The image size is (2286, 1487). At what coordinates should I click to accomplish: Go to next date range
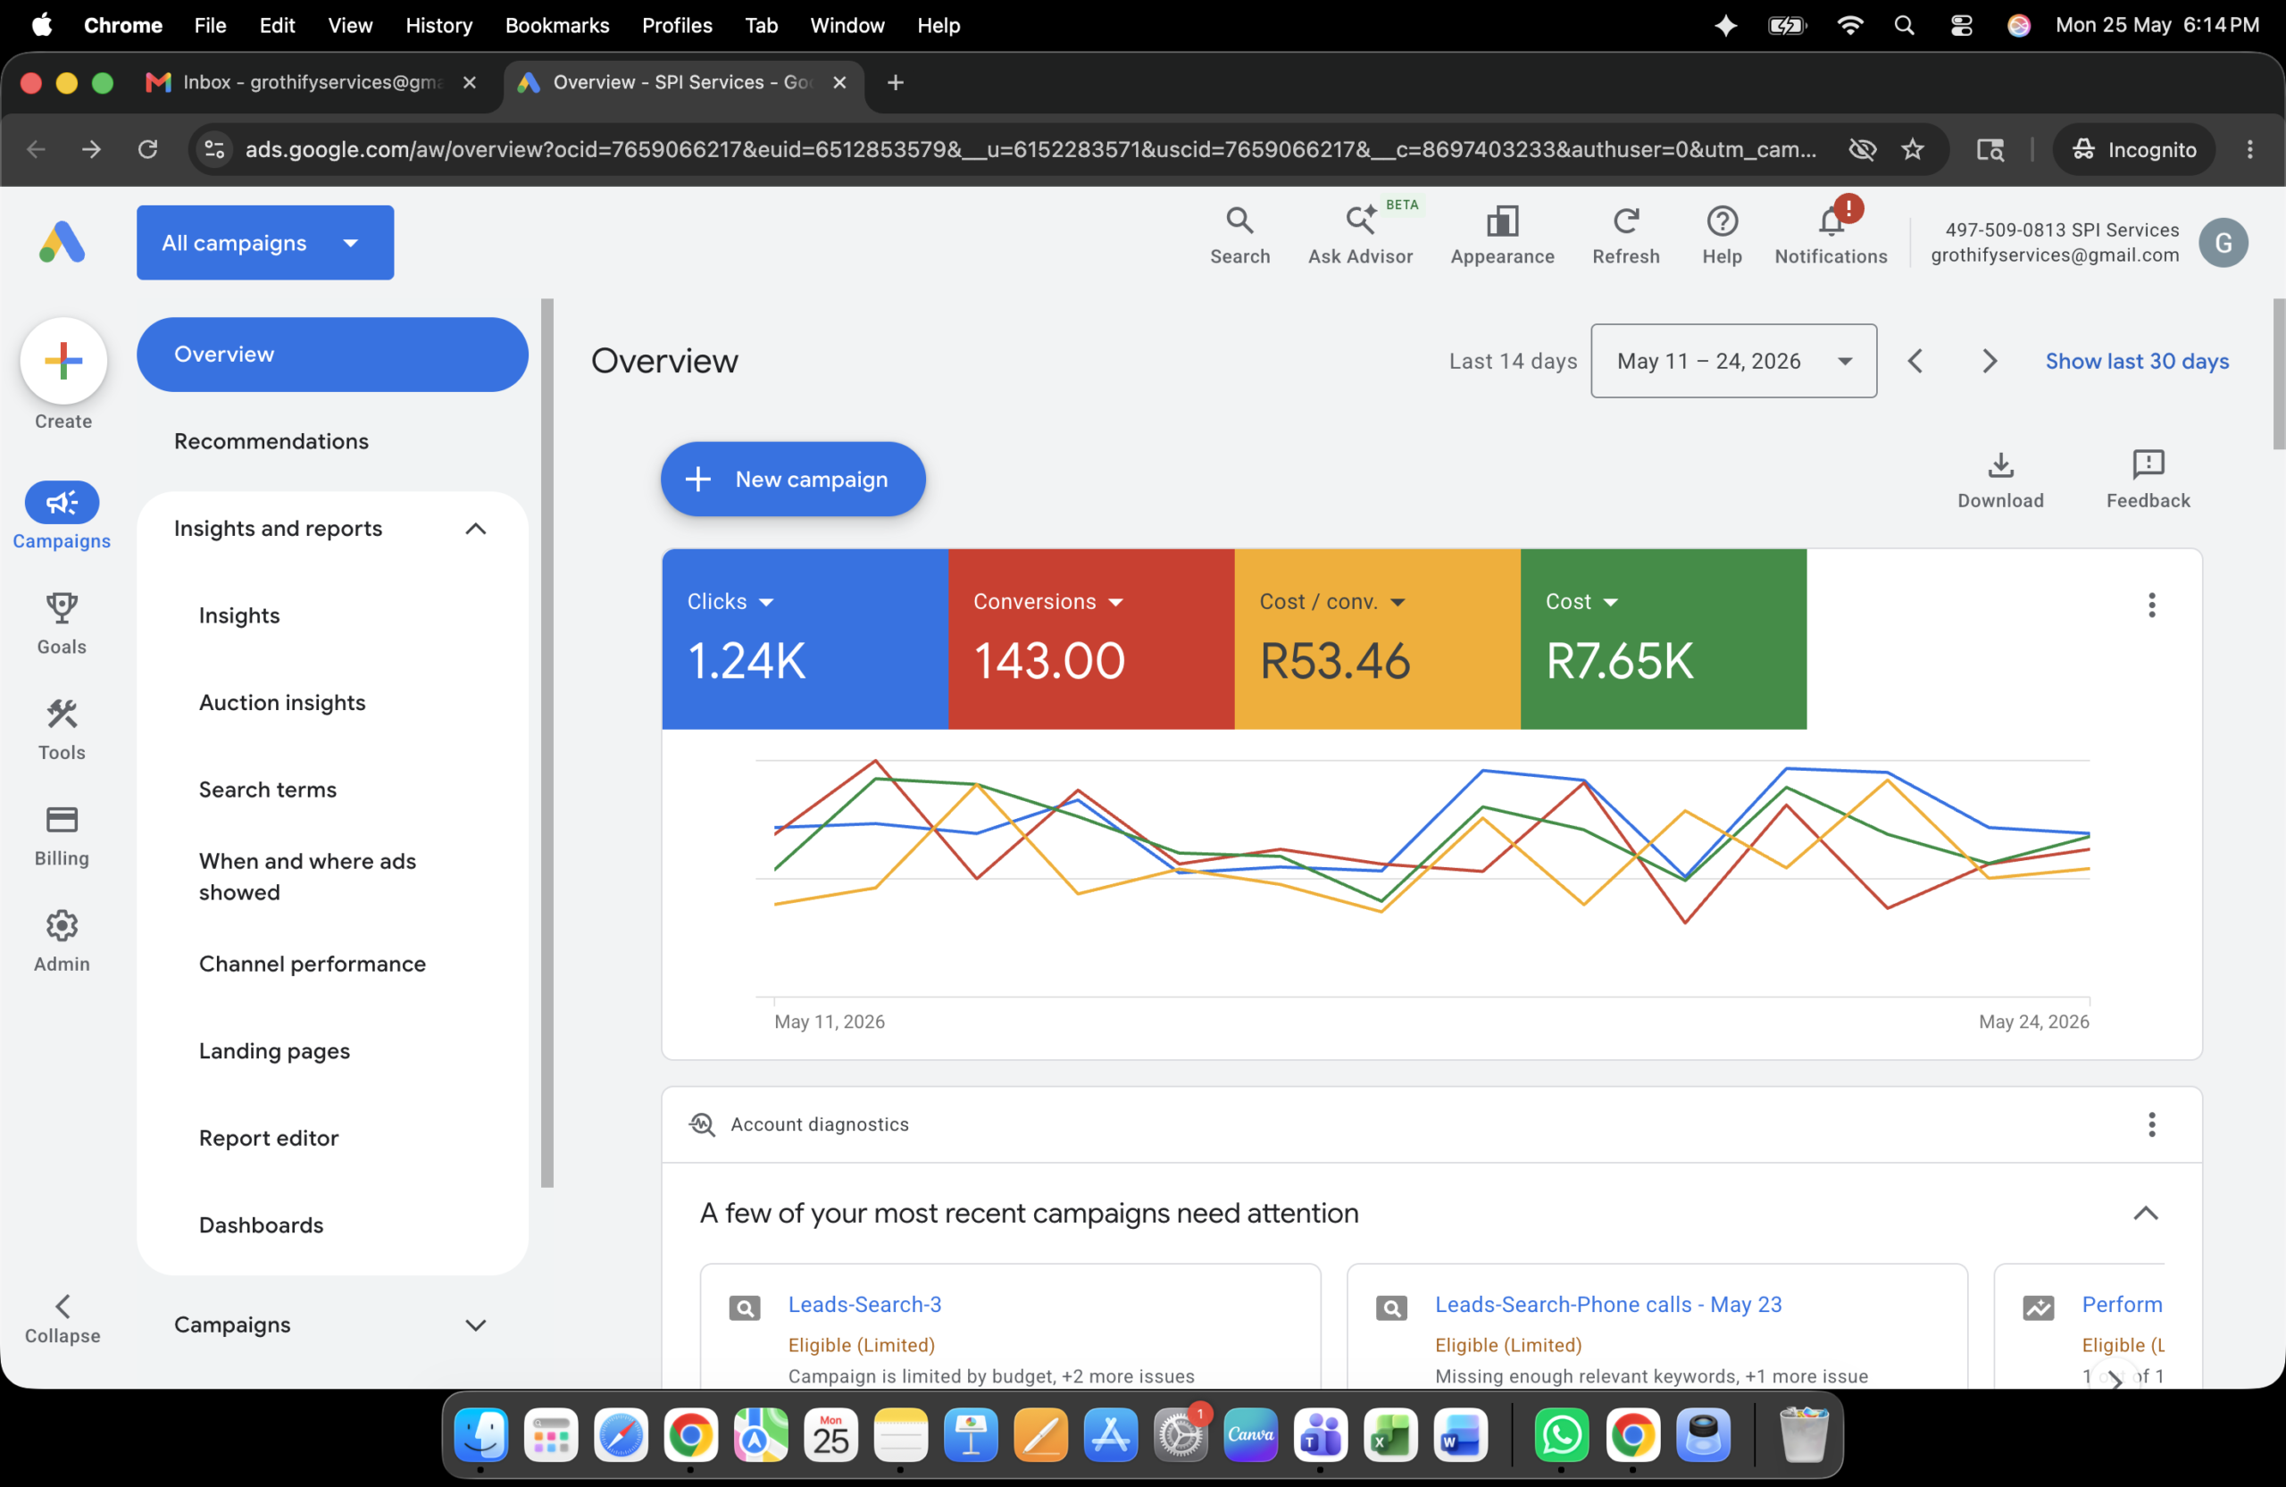click(1989, 361)
